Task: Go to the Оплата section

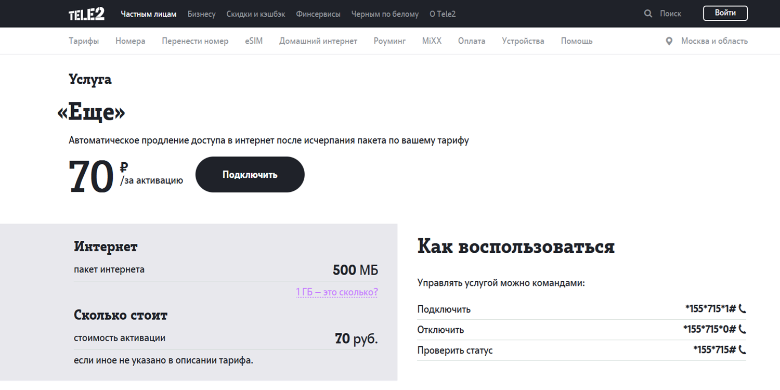Action: tap(472, 41)
